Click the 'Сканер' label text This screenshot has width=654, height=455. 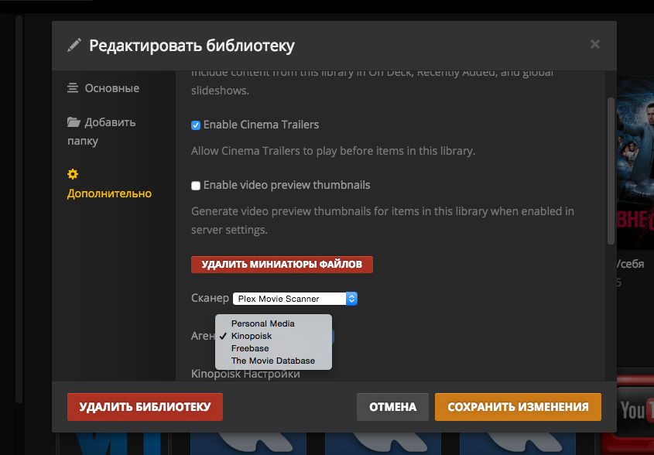point(210,298)
